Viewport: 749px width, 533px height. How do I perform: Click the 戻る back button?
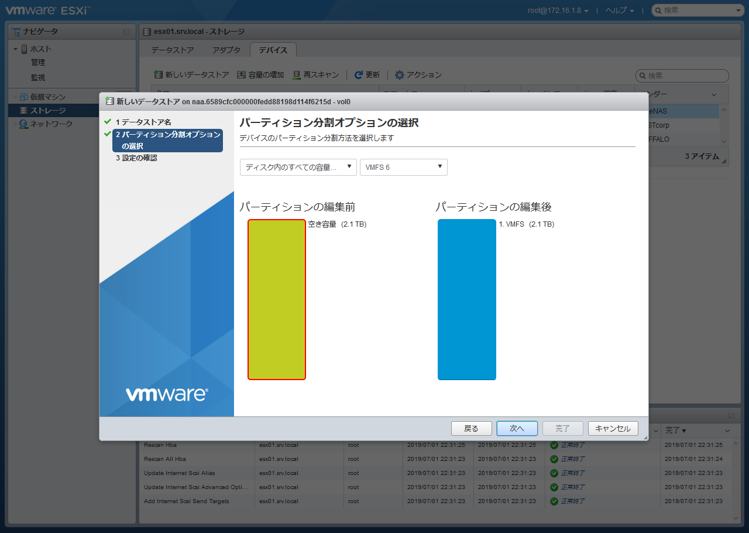(x=471, y=429)
